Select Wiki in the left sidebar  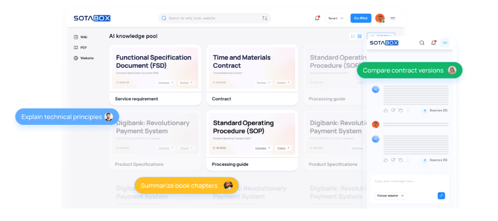pyautogui.click(x=83, y=37)
